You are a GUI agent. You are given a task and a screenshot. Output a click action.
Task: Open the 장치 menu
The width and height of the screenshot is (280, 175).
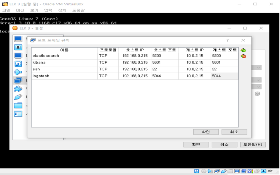click(62, 10)
